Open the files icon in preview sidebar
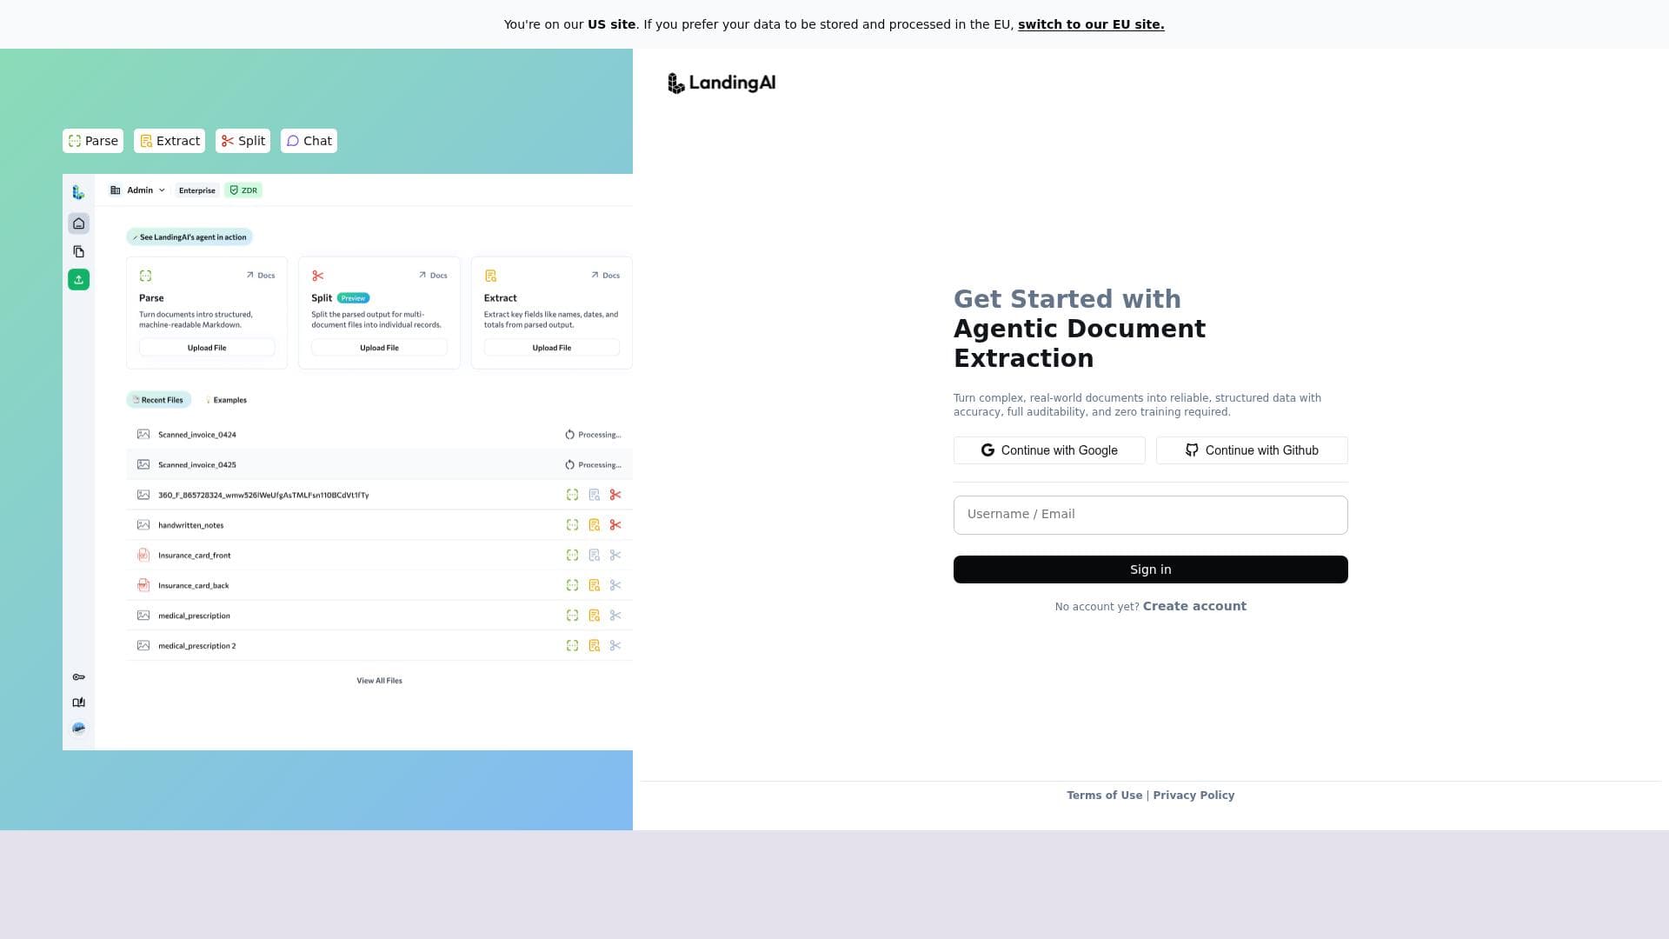1669x939 pixels. pos(79,252)
